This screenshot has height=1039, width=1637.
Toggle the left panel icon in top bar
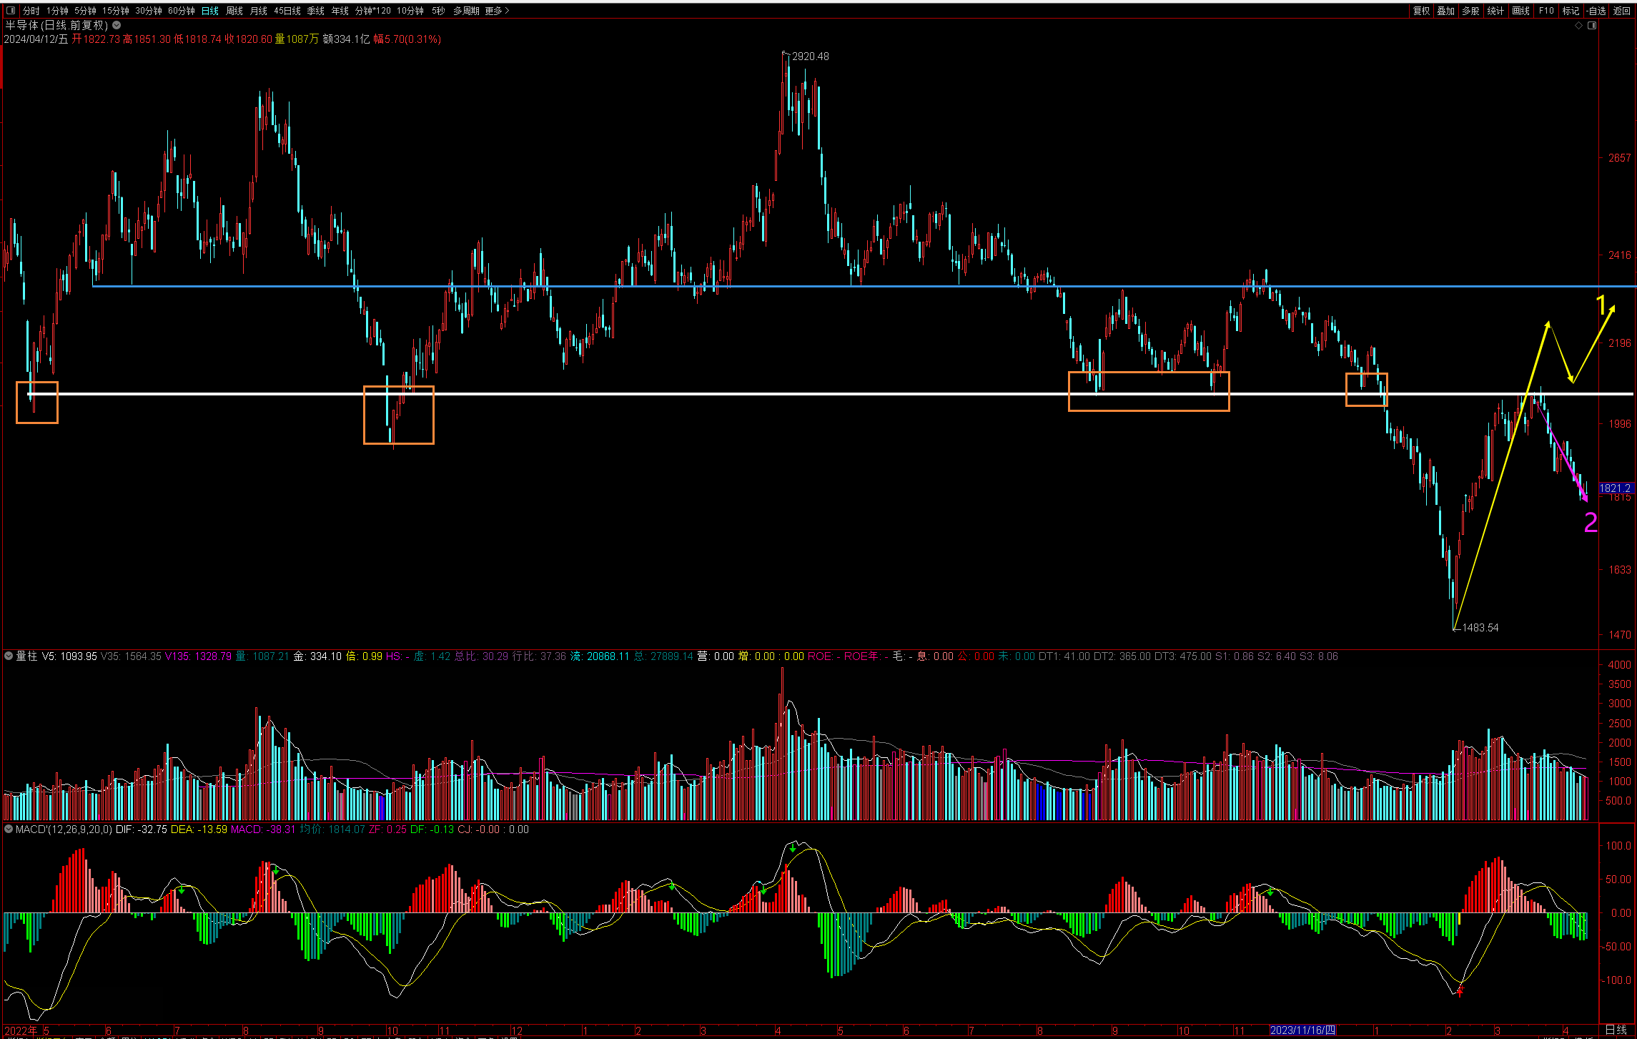(10, 11)
